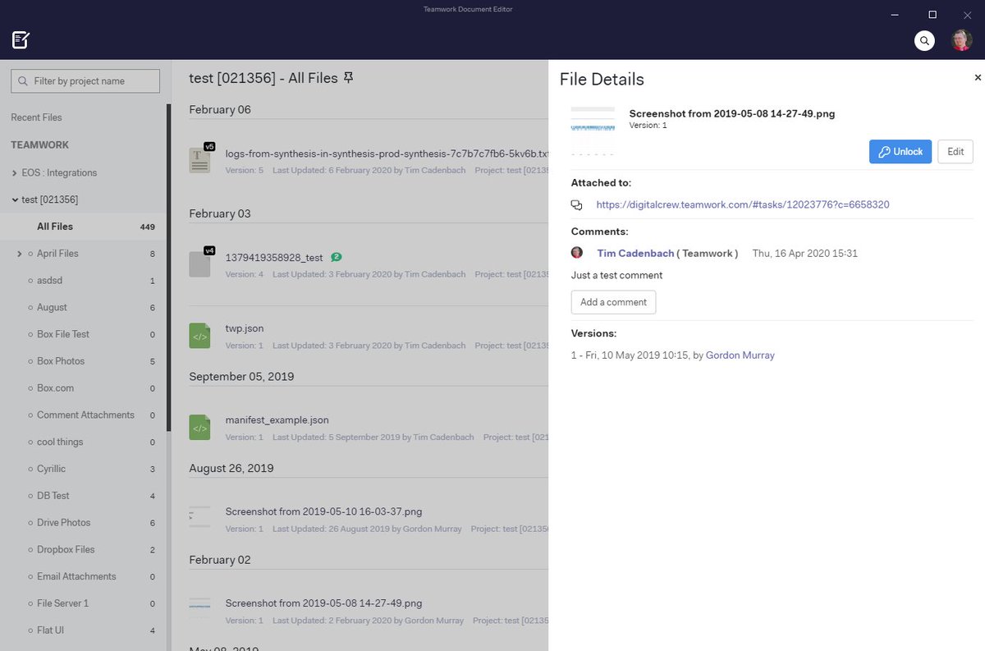Click the gray file icon for 1379419358928_test
The image size is (985, 651).
[199, 264]
